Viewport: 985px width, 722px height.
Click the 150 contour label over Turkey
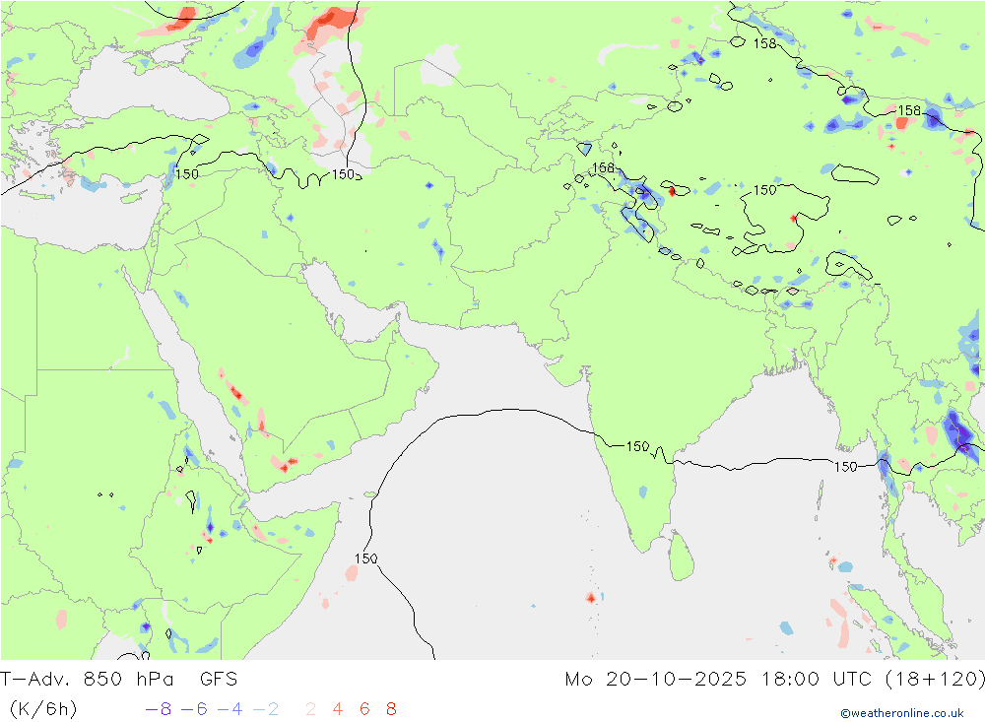(186, 174)
